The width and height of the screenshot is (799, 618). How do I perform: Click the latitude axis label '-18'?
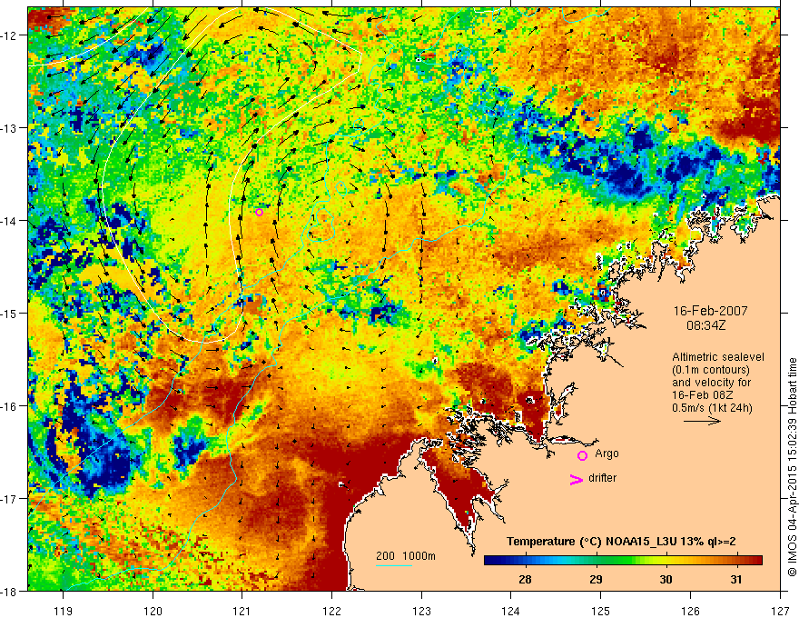point(10,591)
